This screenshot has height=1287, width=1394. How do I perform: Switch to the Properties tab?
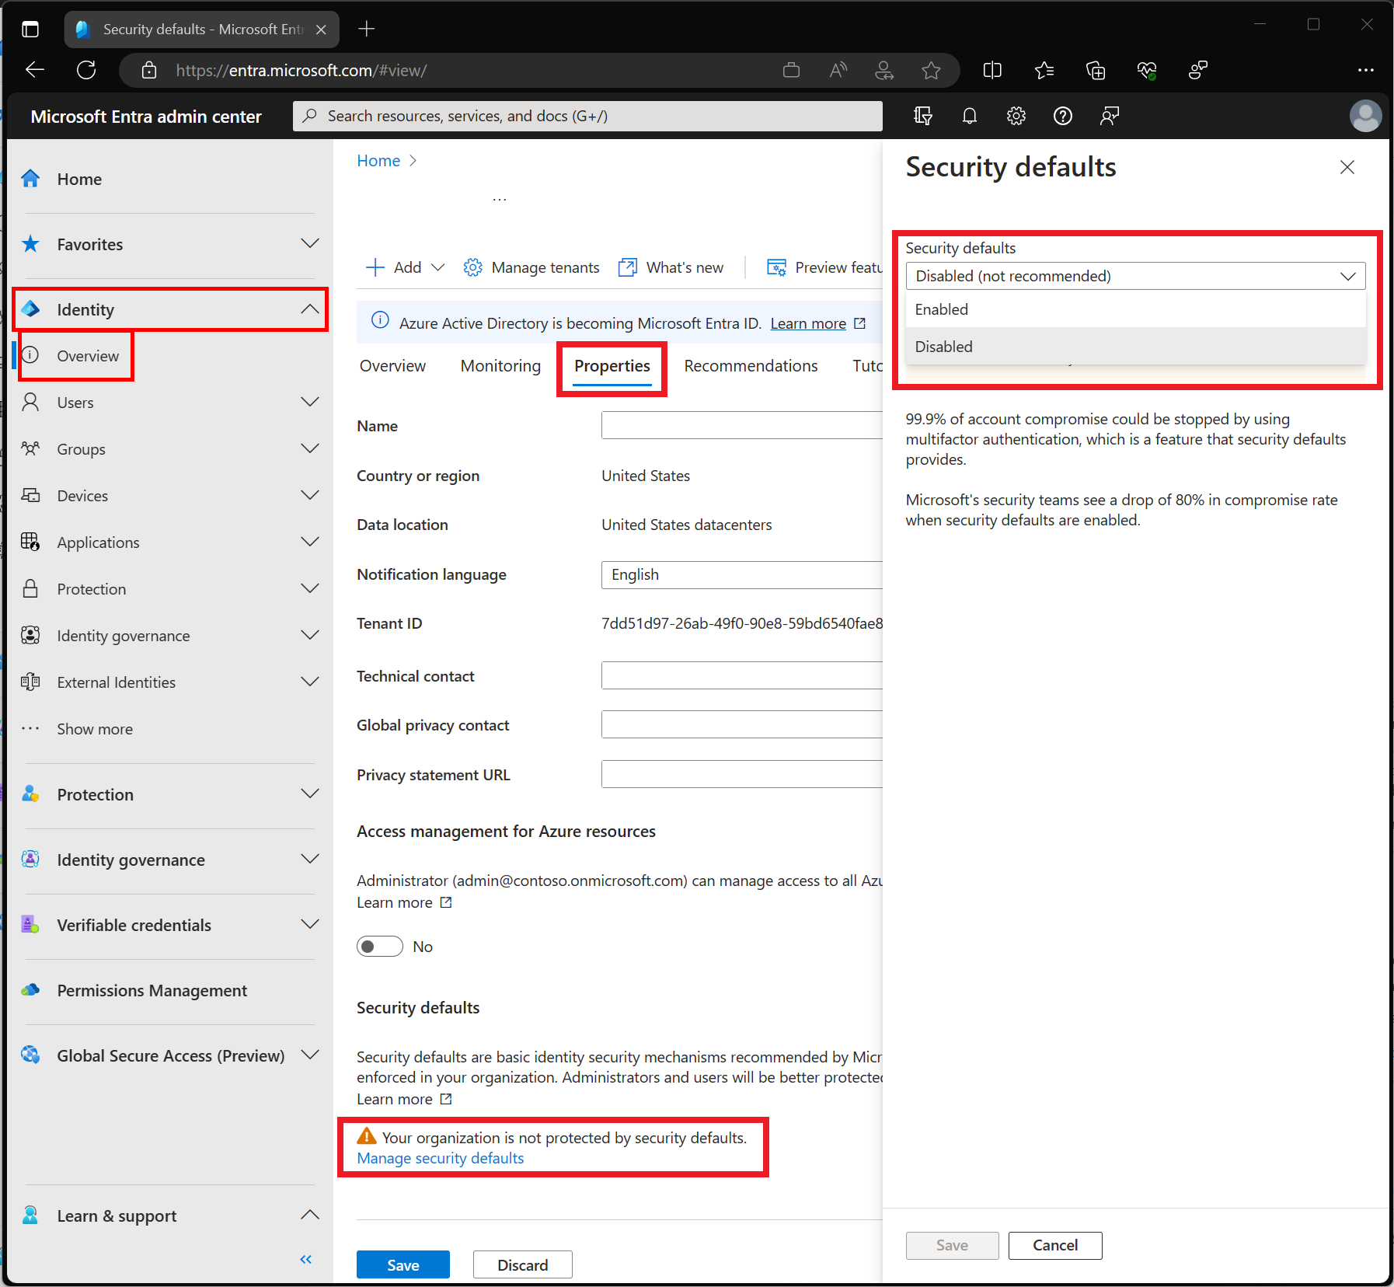click(x=612, y=366)
